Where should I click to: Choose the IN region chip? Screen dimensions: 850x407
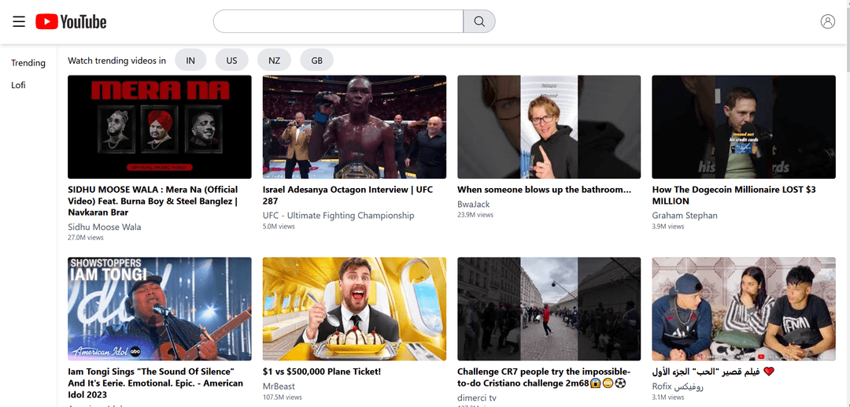click(190, 60)
